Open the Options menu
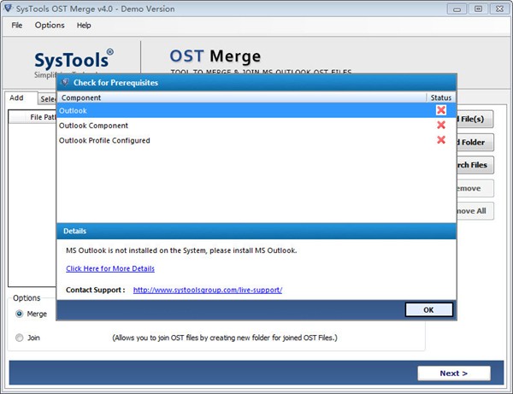 click(x=50, y=26)
